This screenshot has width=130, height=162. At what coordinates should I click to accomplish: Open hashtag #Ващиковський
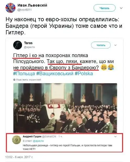(55, 74)
